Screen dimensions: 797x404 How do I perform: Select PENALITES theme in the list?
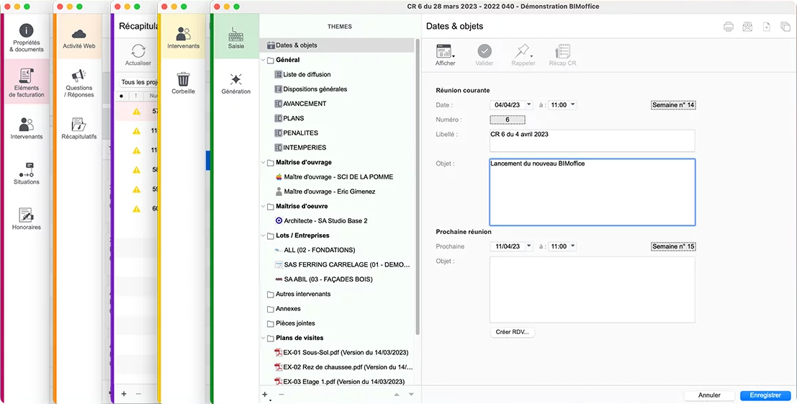[300, 133]
